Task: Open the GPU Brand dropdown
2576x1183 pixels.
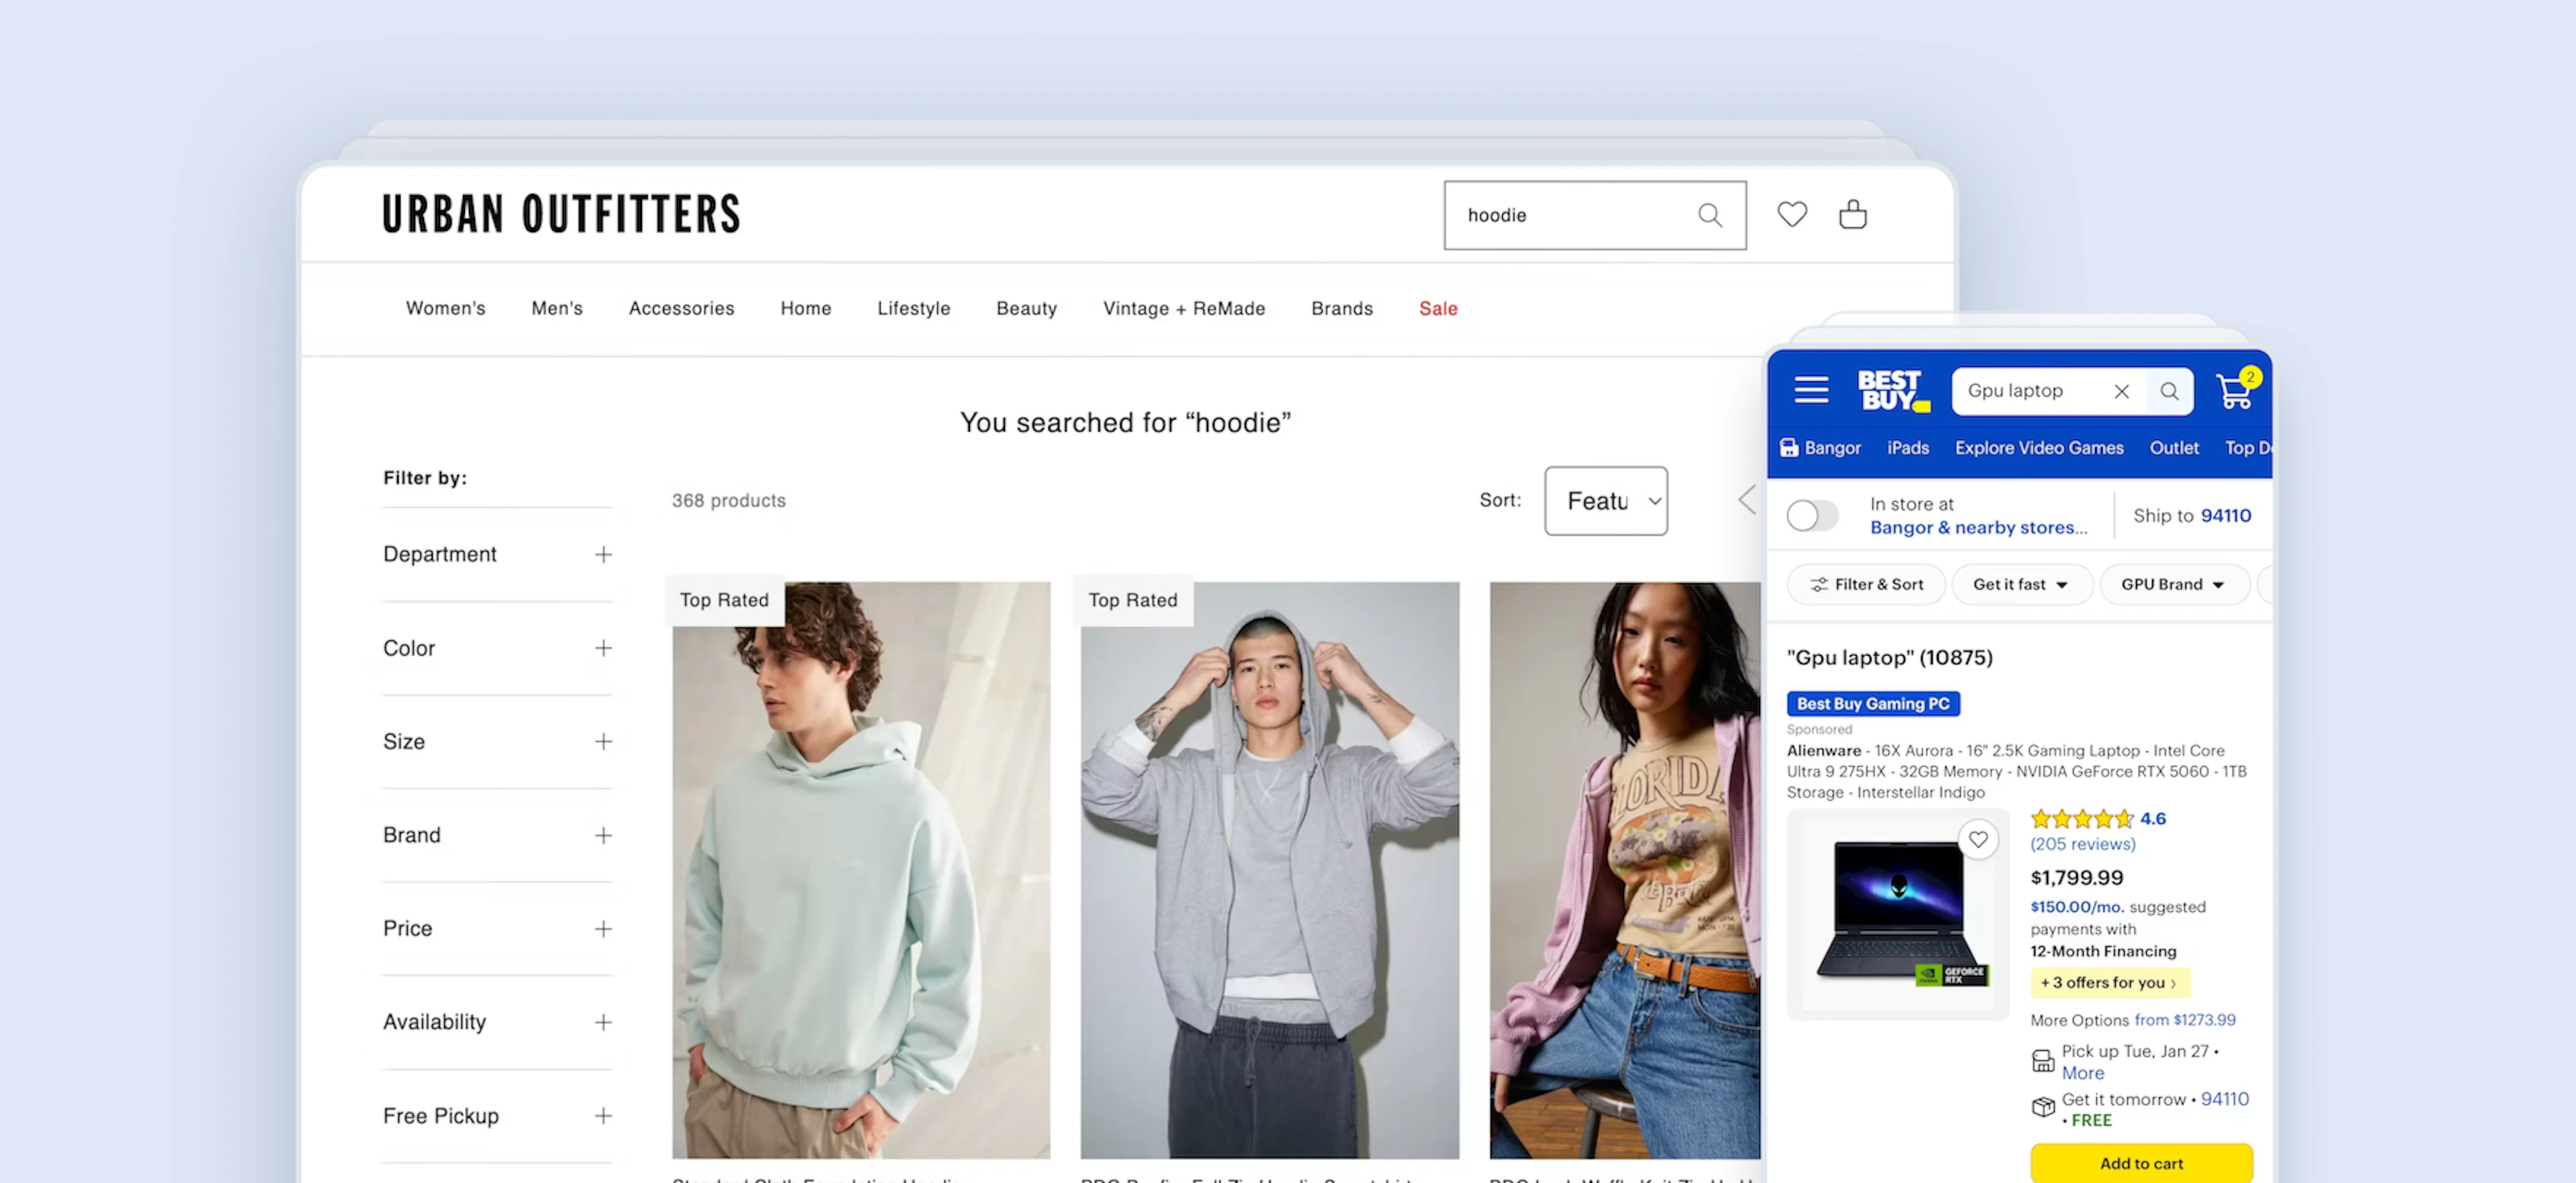Action: [x=2172, y=584]
